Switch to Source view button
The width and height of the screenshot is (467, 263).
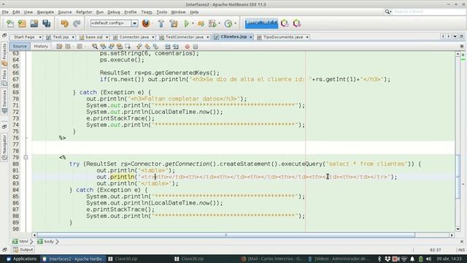click(20, 46)
